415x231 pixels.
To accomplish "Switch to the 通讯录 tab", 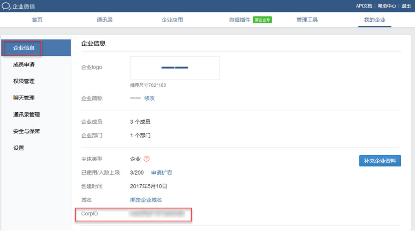I will coord(105,20).
